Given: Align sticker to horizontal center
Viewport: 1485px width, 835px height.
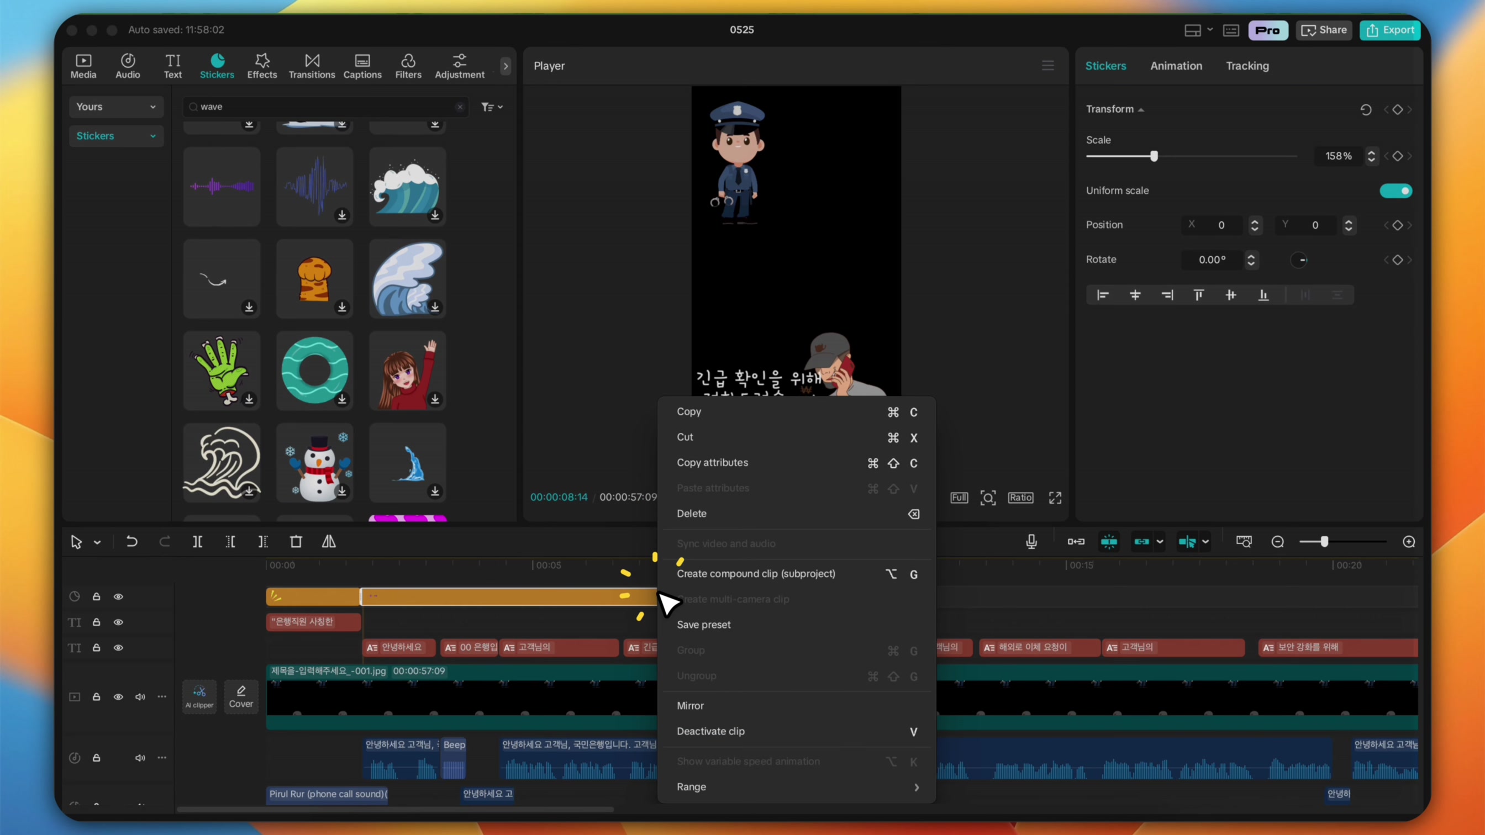Looking at the screenshot, I should [x=1135, y=295].
